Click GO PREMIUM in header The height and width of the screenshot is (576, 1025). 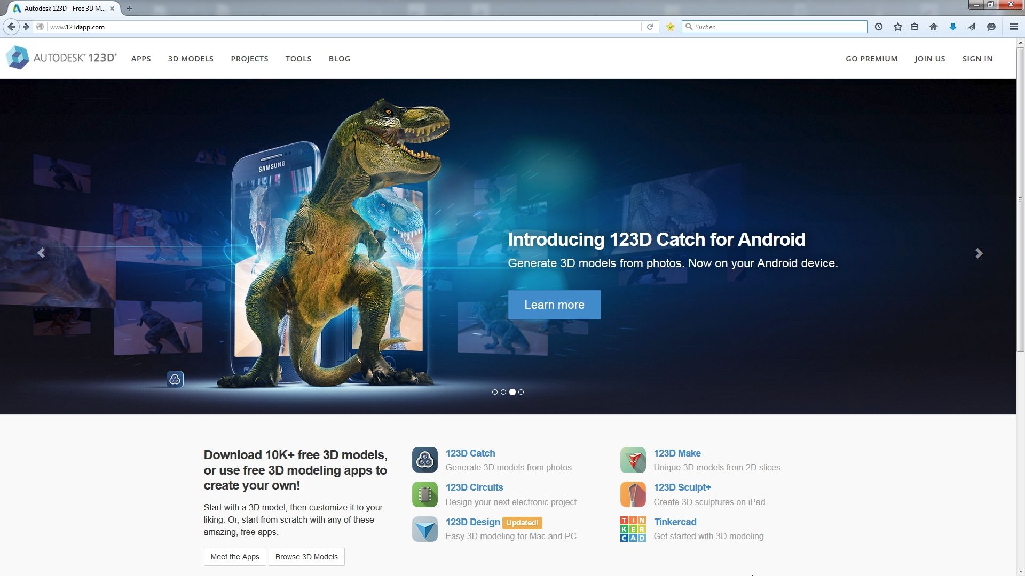[x=872, y=59]
